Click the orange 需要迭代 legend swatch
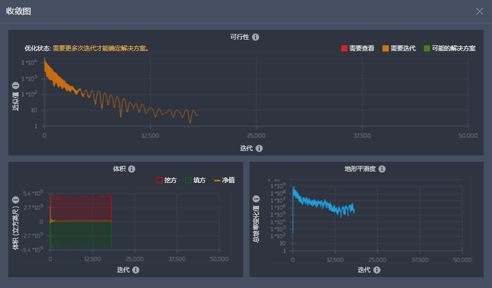Screen dimensions: 492x288 (x=386, y=48)
